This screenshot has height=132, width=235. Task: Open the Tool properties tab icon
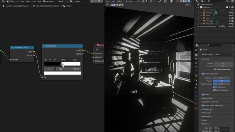click(196, 51)
